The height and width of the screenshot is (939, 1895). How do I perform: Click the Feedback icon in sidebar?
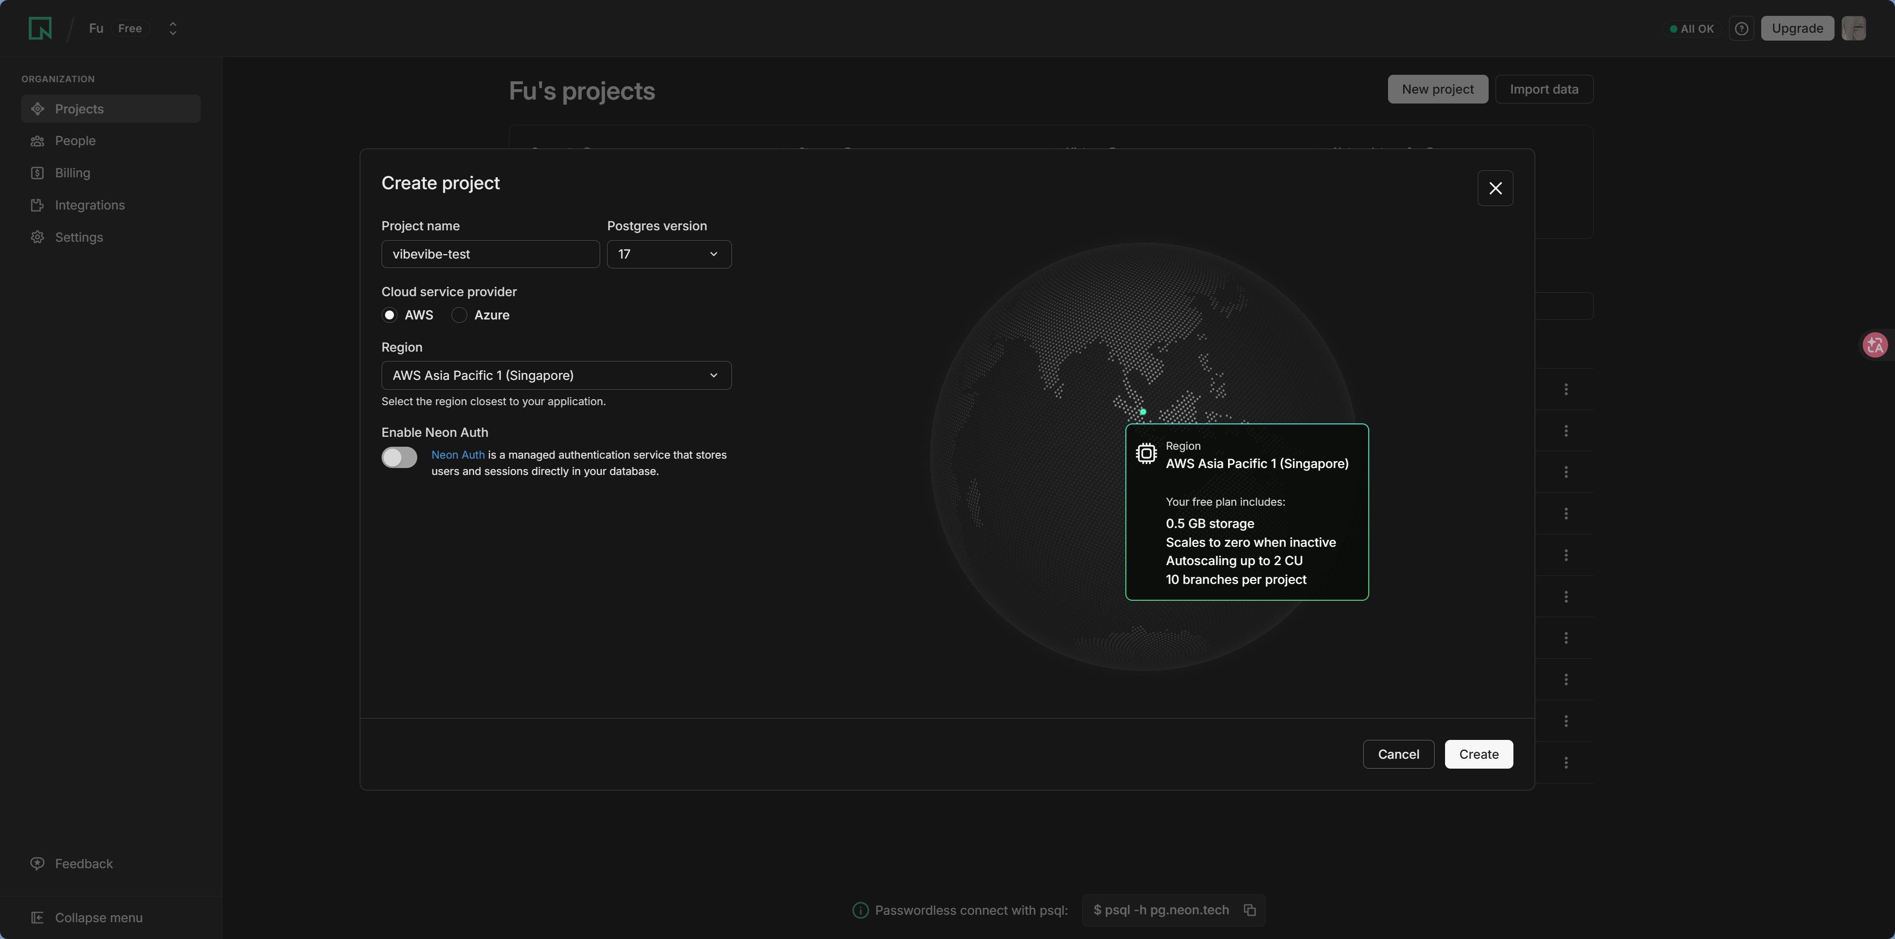coord(38,863)
